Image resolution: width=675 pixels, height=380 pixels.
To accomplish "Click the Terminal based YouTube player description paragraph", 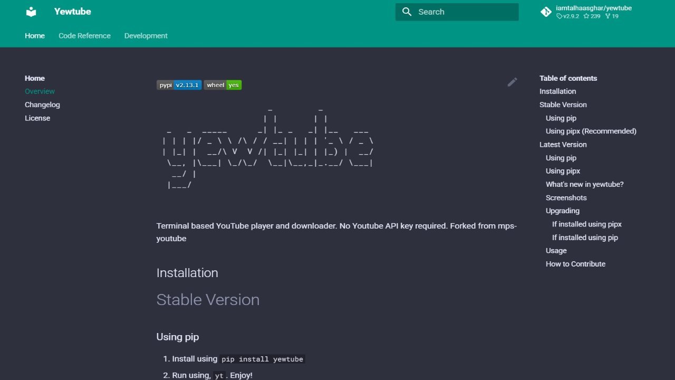I will click(336, 232).
